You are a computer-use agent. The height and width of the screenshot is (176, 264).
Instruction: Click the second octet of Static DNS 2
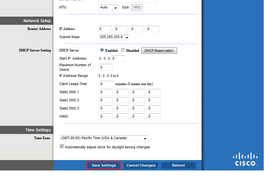click(x=122, y=100)
